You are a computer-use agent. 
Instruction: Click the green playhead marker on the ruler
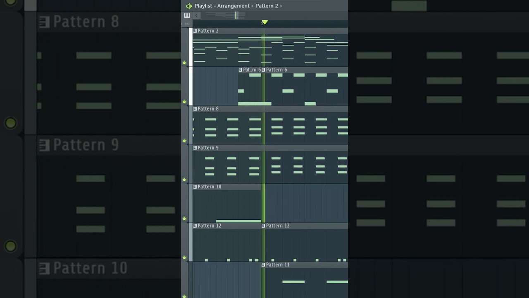(x=264, y=22)
